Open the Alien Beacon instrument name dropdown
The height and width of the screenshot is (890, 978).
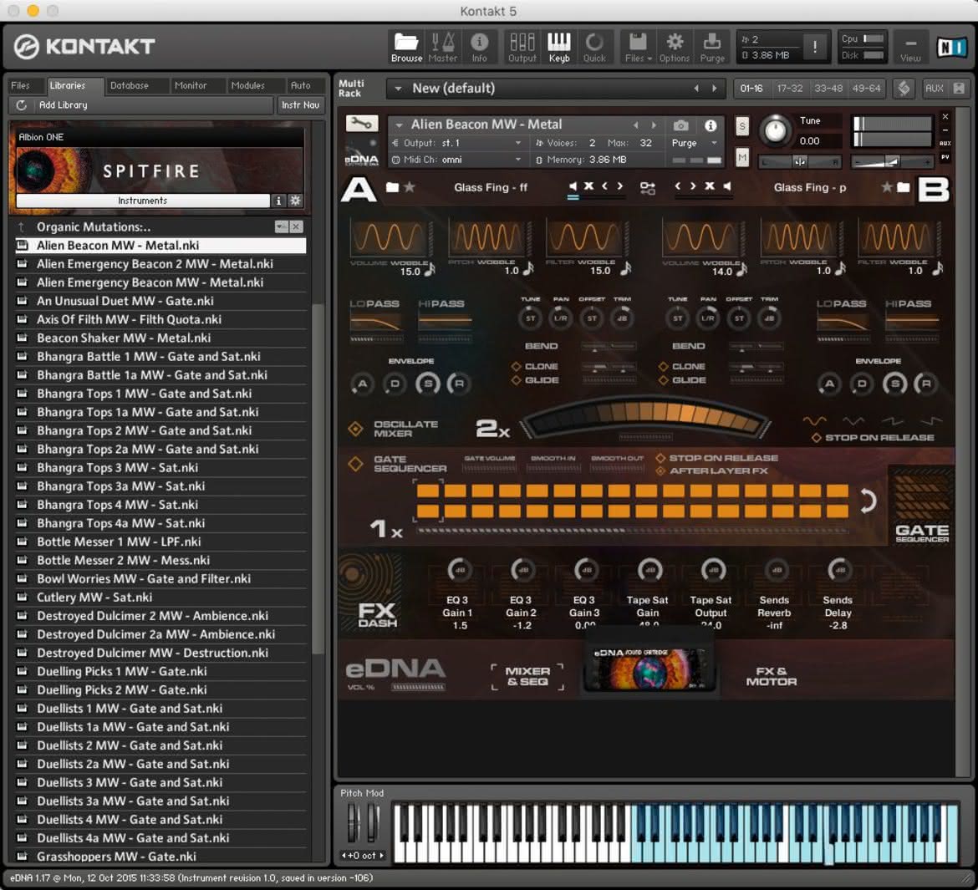[x=400, y=125]
